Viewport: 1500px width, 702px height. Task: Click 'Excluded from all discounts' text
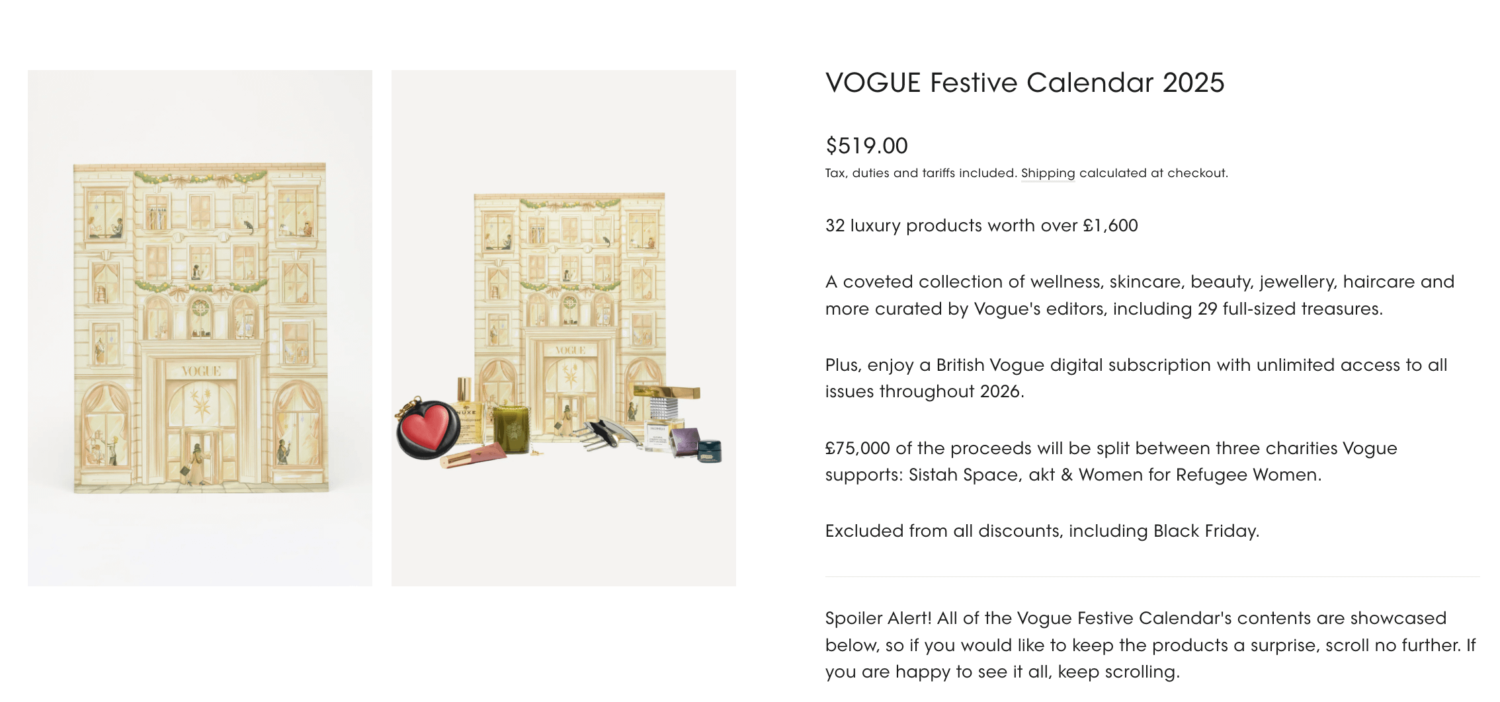(x=1042, y=531)
